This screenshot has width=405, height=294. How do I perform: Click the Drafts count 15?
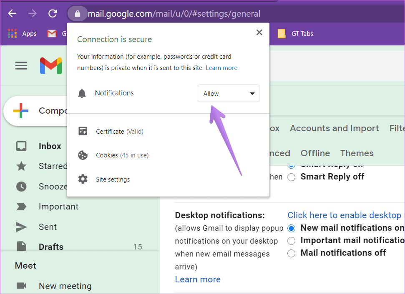[x=138, y=247]
